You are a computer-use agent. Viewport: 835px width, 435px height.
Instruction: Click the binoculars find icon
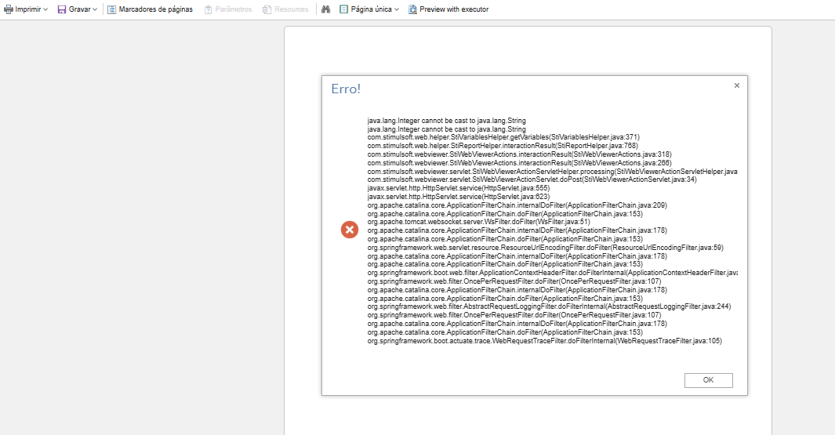point(326,9)
